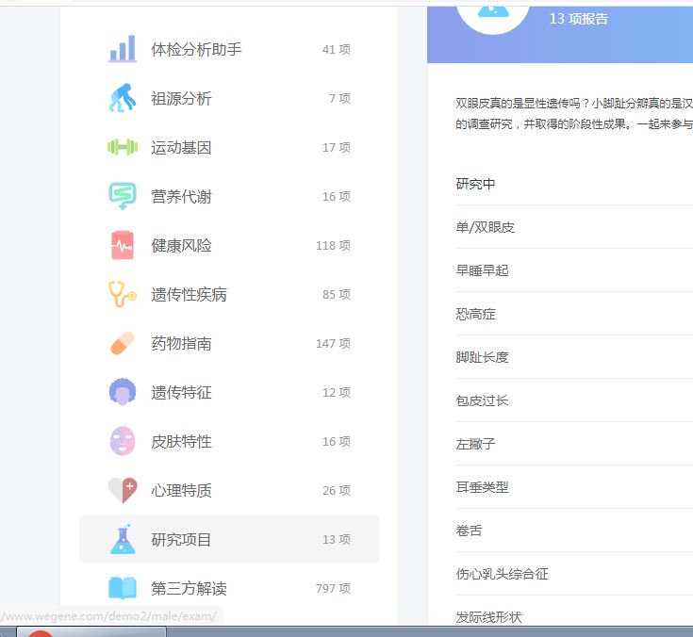Screen dimensions: 693x637
Task: Click the curly hair head icon for 遗传特征
Action: click(x=123, y=392)
